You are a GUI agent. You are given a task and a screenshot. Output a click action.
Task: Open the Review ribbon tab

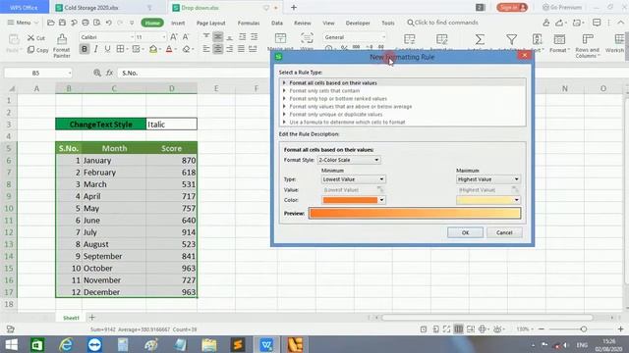302,23
